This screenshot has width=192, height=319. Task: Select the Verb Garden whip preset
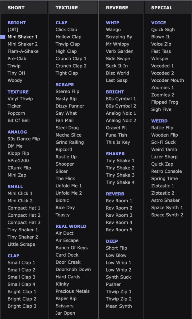point(119,51)
